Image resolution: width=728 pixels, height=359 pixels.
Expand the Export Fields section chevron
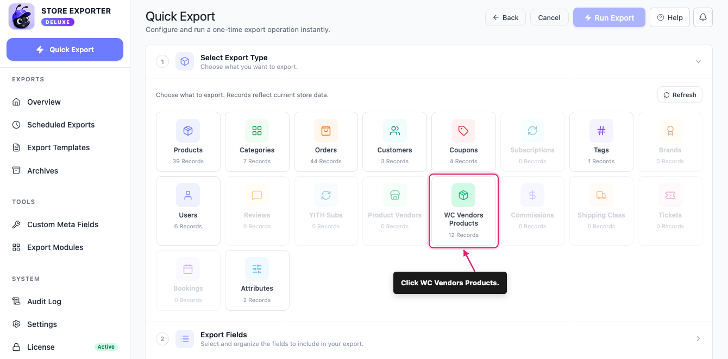click(x=699, y=339)
